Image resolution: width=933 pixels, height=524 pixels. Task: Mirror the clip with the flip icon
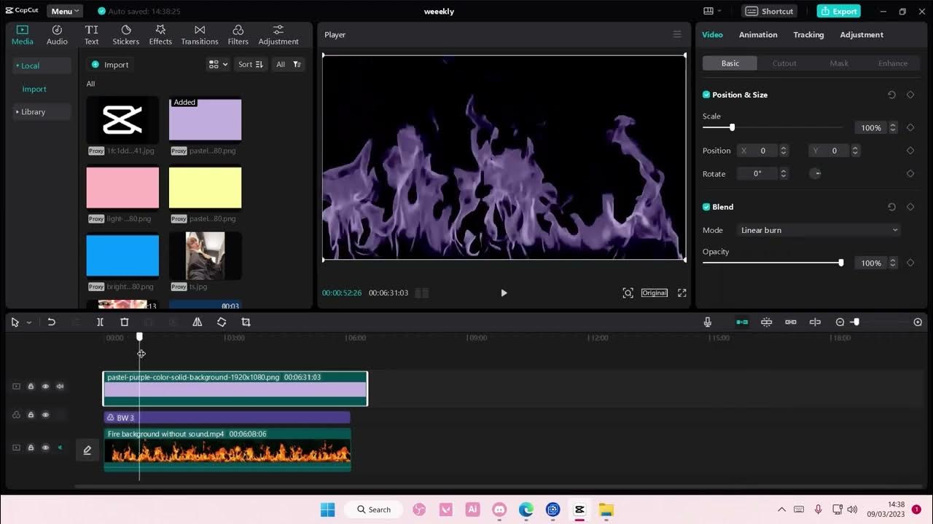[197, 322]
